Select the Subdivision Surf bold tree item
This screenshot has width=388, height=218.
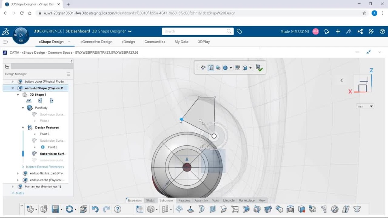[x=52, y=154]
